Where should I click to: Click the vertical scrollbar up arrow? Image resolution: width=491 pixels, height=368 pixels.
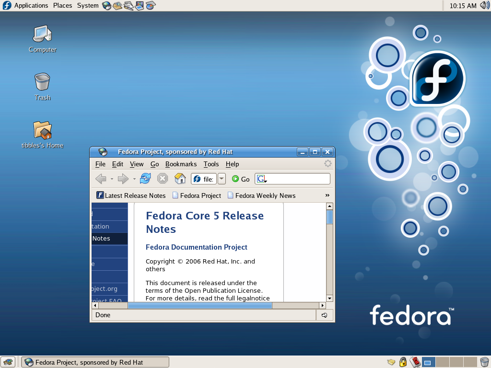point(329,206)
